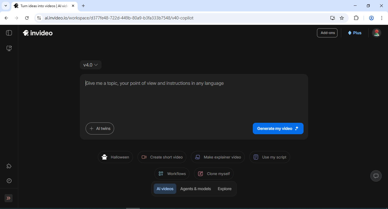This screenshot has height=209, width=388.
Task: Bookmark this page with star icon
Action: 342,18
